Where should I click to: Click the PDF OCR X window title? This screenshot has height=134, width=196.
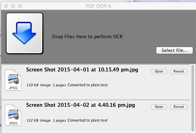point(99,6)
